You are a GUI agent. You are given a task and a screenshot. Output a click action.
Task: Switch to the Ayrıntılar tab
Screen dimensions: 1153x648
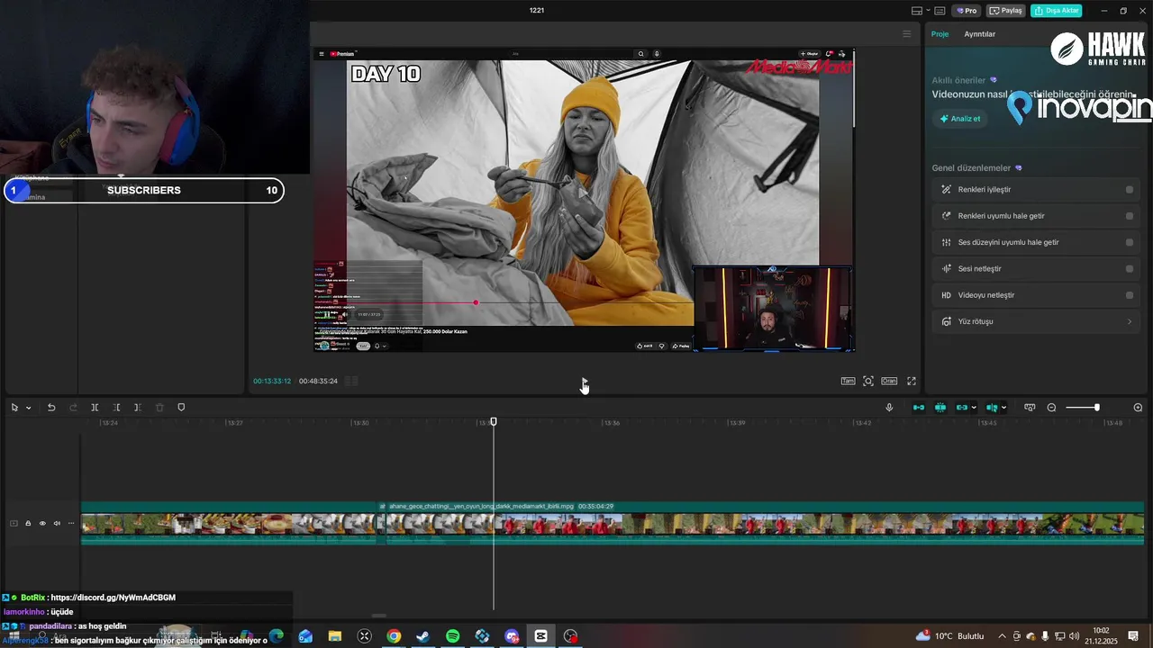[x=980, y=34]
